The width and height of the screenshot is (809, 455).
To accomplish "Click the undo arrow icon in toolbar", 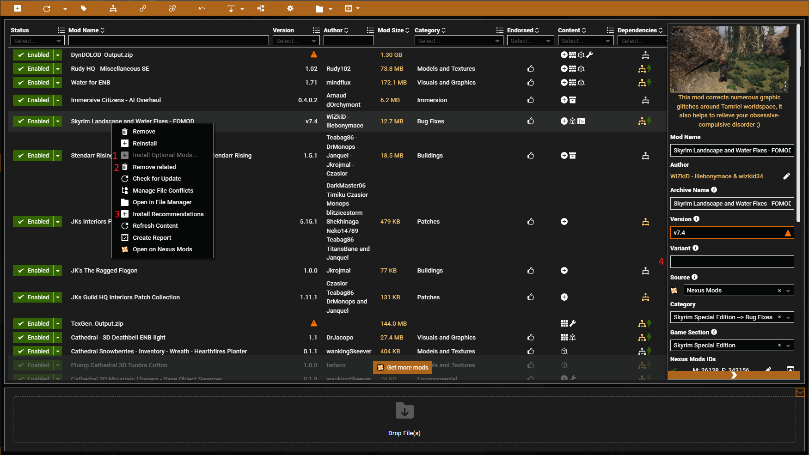I will (x=202, y=8).
